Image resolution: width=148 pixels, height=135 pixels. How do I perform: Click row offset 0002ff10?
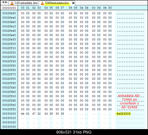9,48
